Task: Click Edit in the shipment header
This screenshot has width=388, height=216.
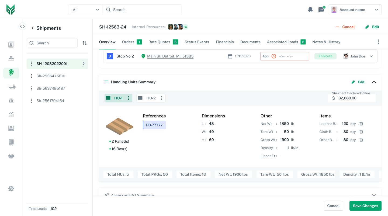Action: 372,27
